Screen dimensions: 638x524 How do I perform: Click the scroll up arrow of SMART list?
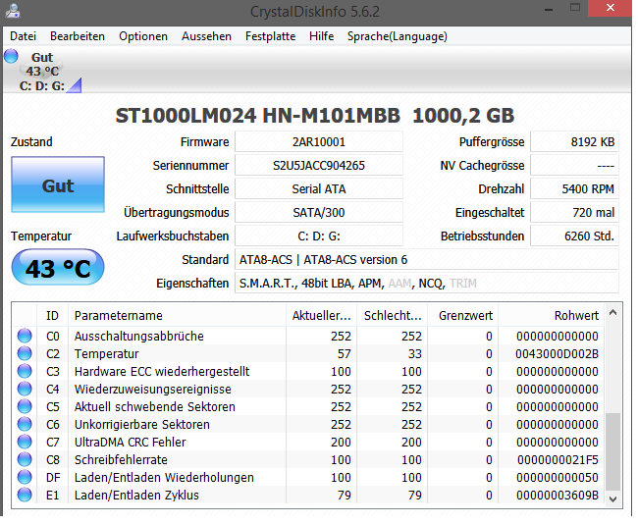613,312
